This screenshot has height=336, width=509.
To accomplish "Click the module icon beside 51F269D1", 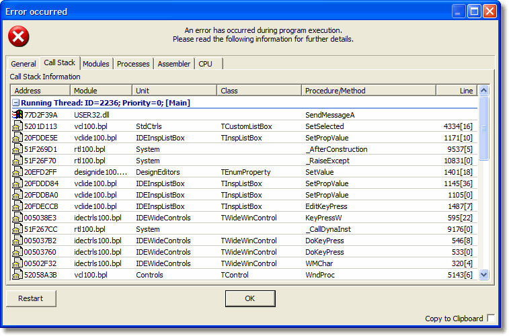I will pyautogui.click(x=17, y=149).
